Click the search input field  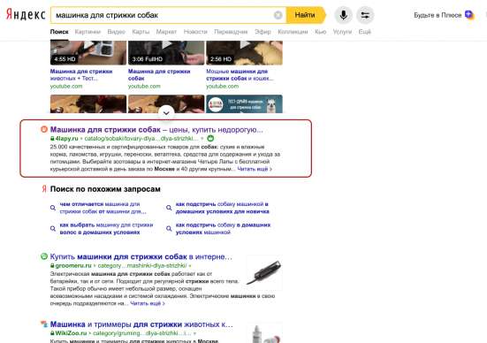tap(163, 15)
